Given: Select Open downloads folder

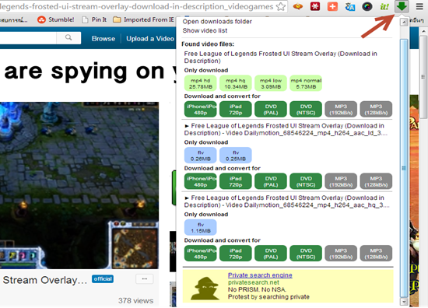Looking at the screenshot, I should [x=217, y=22].
